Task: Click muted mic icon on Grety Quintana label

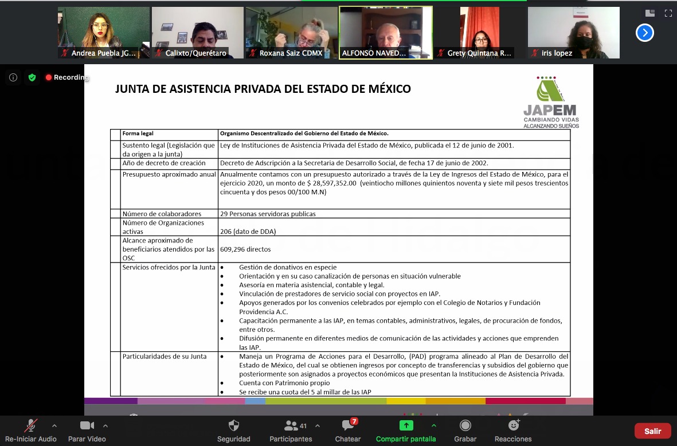Action: pyautogui.click(x=441, y=53)
